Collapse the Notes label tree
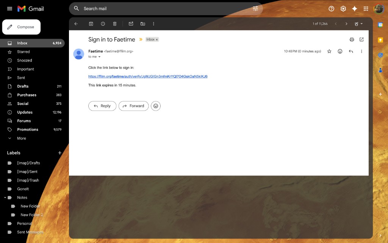388x243 pixels. click(x=5, y=197)
